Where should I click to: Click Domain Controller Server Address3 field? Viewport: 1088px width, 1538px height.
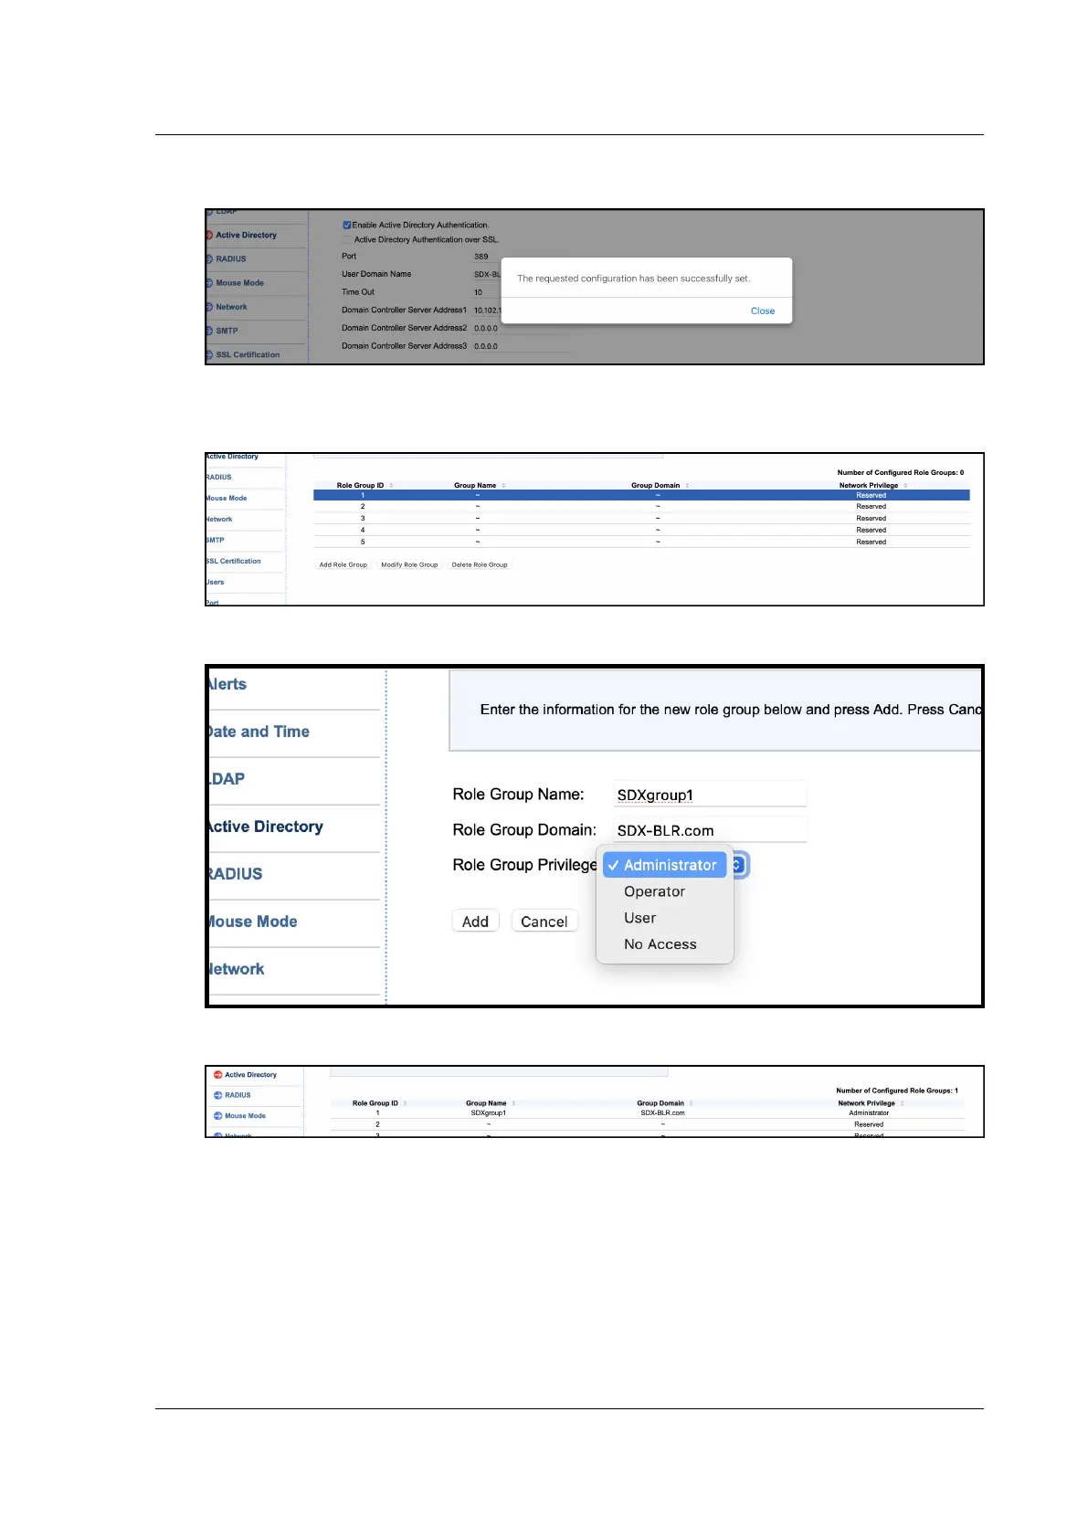(x=521, y=346)
